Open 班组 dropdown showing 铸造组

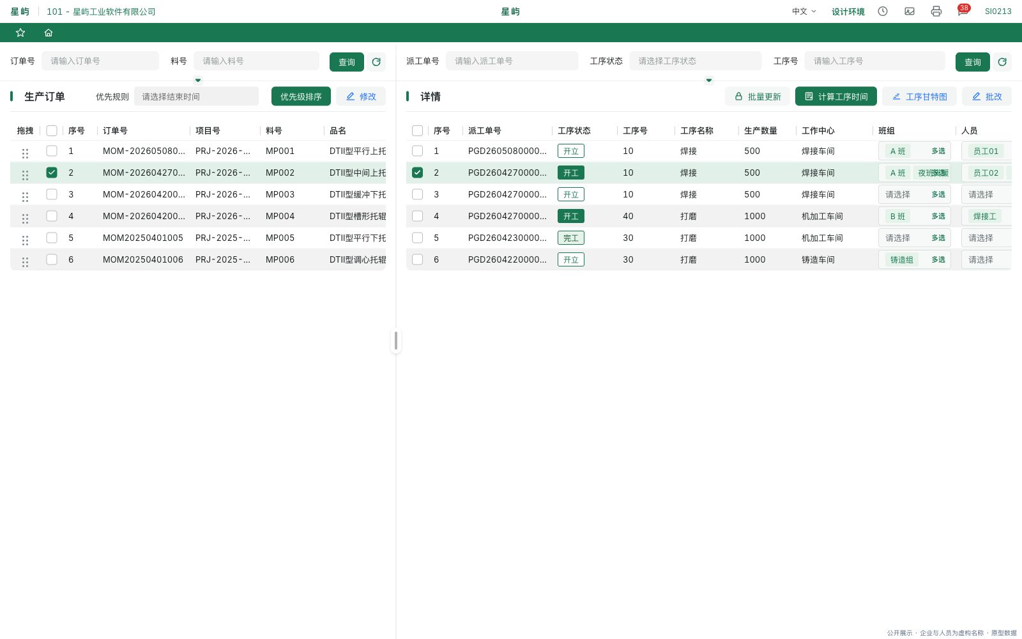click(x=915, y=259)
